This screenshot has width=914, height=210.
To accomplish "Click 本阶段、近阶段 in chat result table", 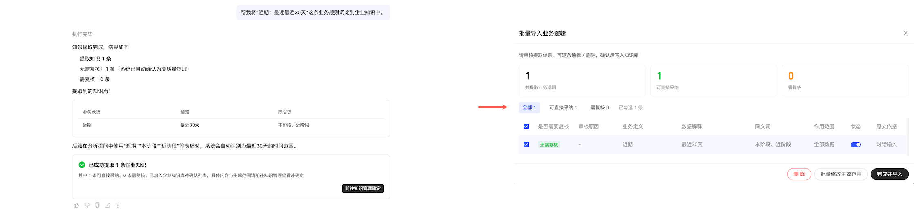I will [x=293, y=125].
